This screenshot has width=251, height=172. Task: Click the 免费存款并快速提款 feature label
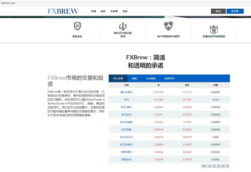click(214, 36)
